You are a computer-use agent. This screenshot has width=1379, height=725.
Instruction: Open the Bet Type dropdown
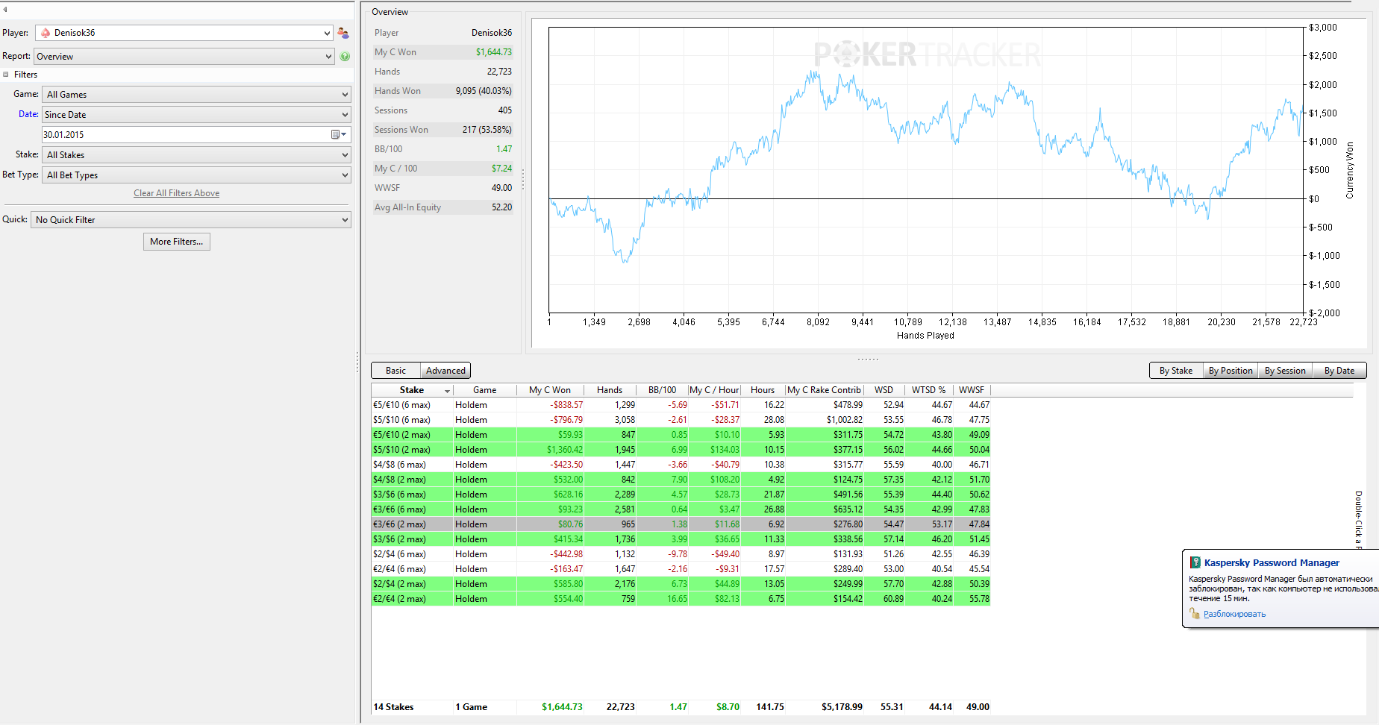(x=197, y=175)
